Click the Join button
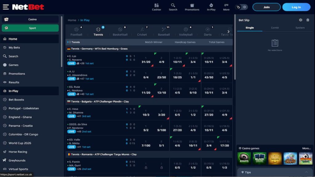The image size is (315, 177). [x=266, y=7]
